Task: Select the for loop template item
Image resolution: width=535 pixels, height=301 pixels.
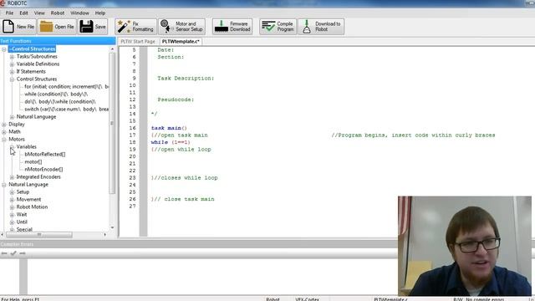Action: click(x=66, y=87)
